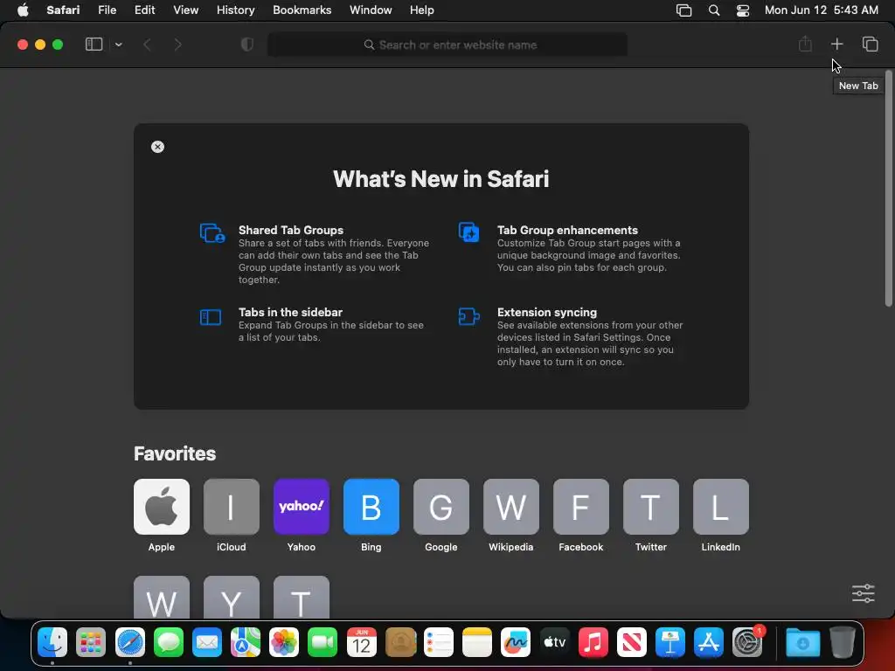Open the Facebook favorite
The image size is (895, 671).
tap(581, 507)
